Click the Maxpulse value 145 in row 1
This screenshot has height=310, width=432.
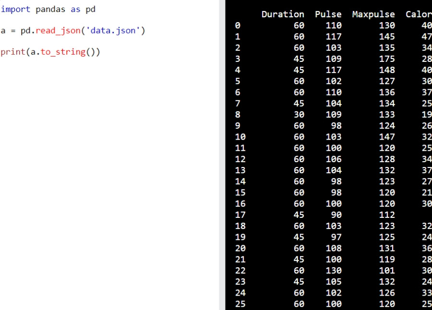[x=387, y=36]
